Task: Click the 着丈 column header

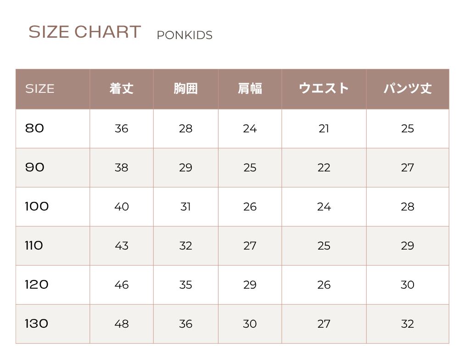Action: 122,89
